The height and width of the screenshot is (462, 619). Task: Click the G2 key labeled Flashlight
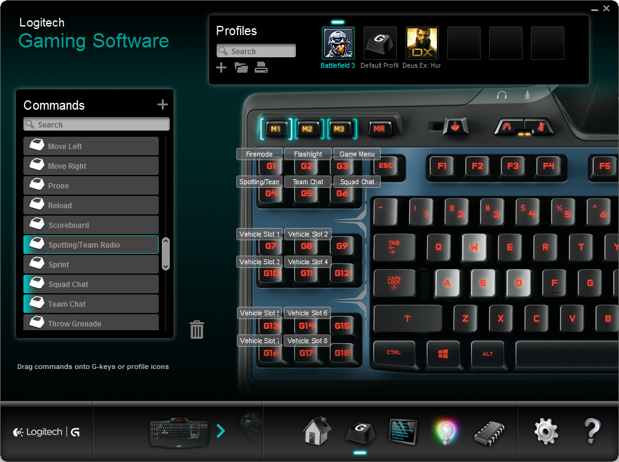click(306, 166)
